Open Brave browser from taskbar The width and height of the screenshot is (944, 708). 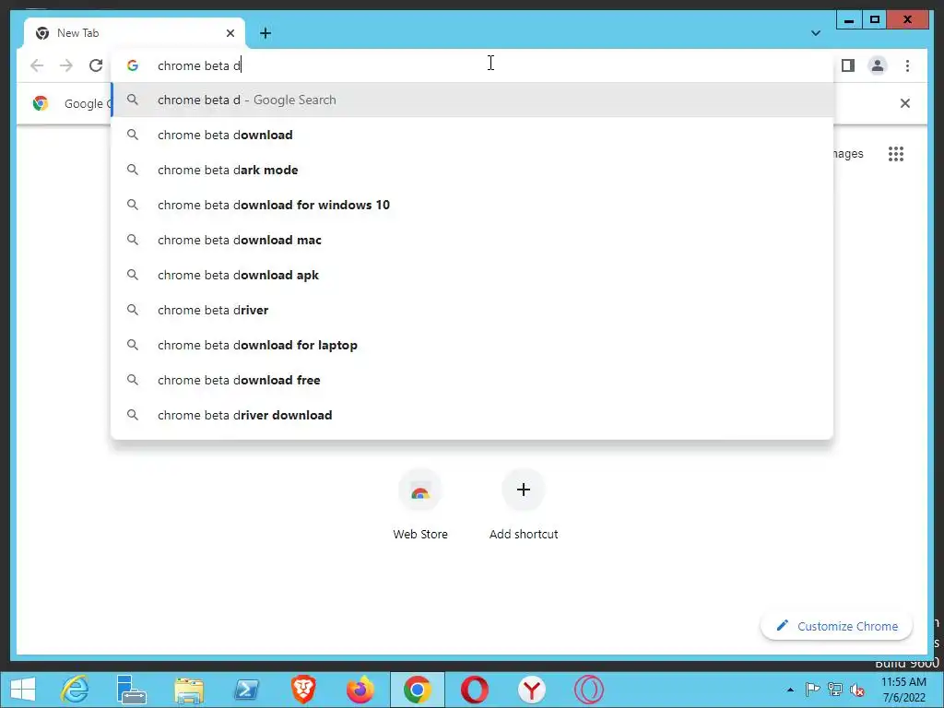tap(302, 690)
